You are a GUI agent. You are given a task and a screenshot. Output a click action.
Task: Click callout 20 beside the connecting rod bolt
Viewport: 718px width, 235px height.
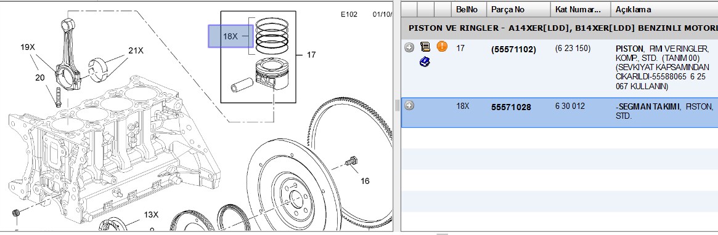pos(40,78)
